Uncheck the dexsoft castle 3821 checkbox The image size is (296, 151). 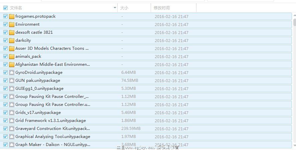[5, 32]
